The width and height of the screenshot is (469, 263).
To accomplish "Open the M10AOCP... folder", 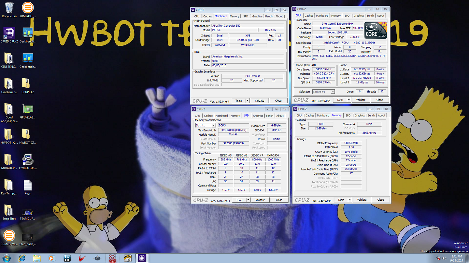I will click(9, 162).
